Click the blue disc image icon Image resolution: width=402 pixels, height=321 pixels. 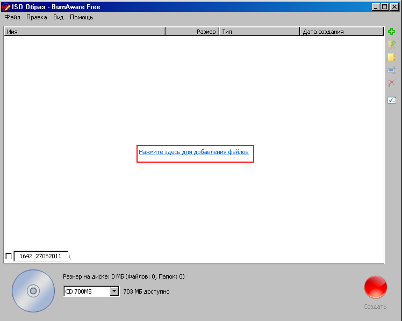coord(33,291)
